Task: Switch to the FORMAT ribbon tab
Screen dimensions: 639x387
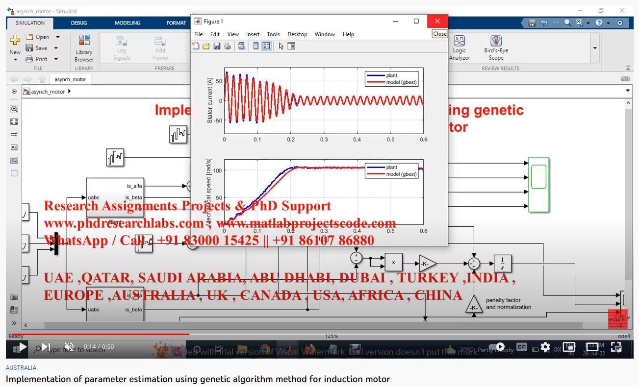Action: pyautogui.click(x=176, y=23)
